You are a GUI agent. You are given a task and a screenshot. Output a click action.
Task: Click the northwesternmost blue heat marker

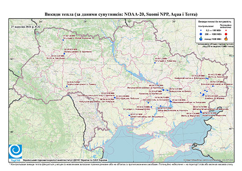(x=63, y=40)
